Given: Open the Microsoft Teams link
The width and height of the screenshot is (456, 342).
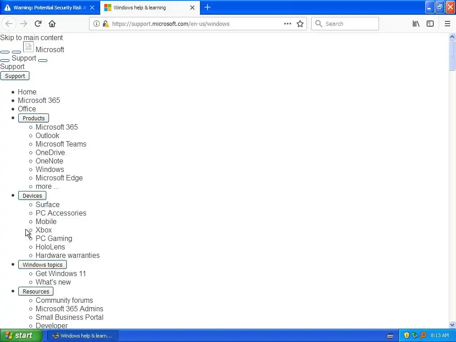Looking at the screenshot, I should (61, 144).
